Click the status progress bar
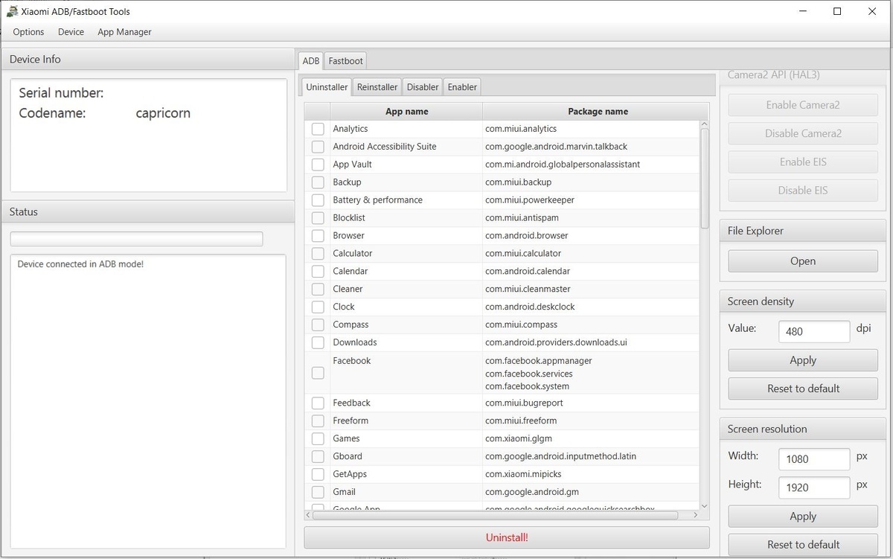This screenshot has height=559, width=893. coord(136,239)
